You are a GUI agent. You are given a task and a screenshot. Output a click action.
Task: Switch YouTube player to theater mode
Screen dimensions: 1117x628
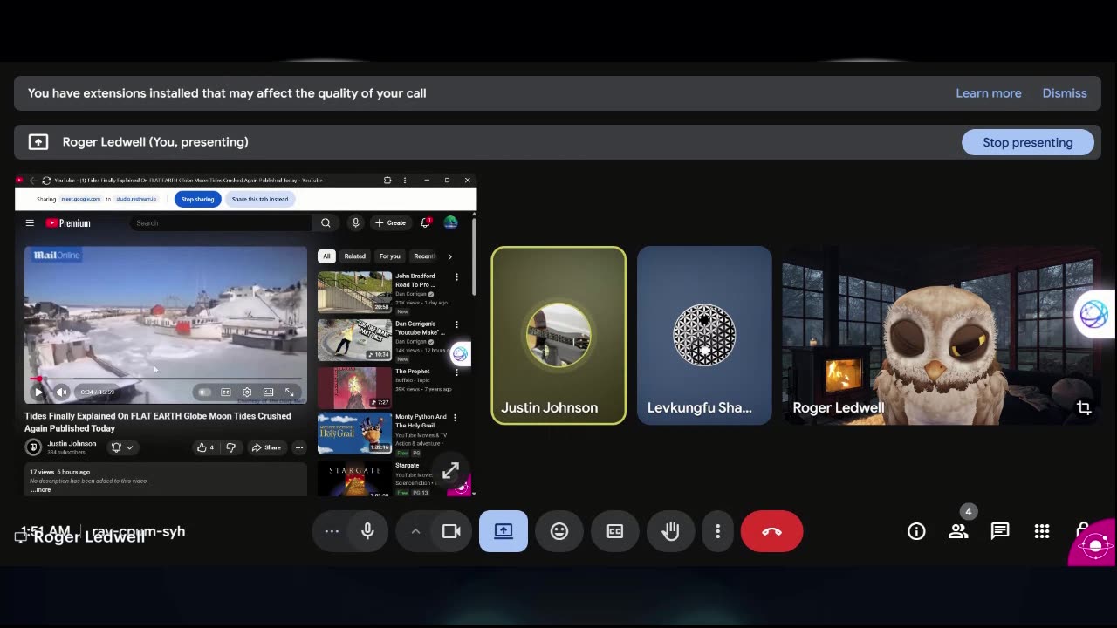coord(268,392)
